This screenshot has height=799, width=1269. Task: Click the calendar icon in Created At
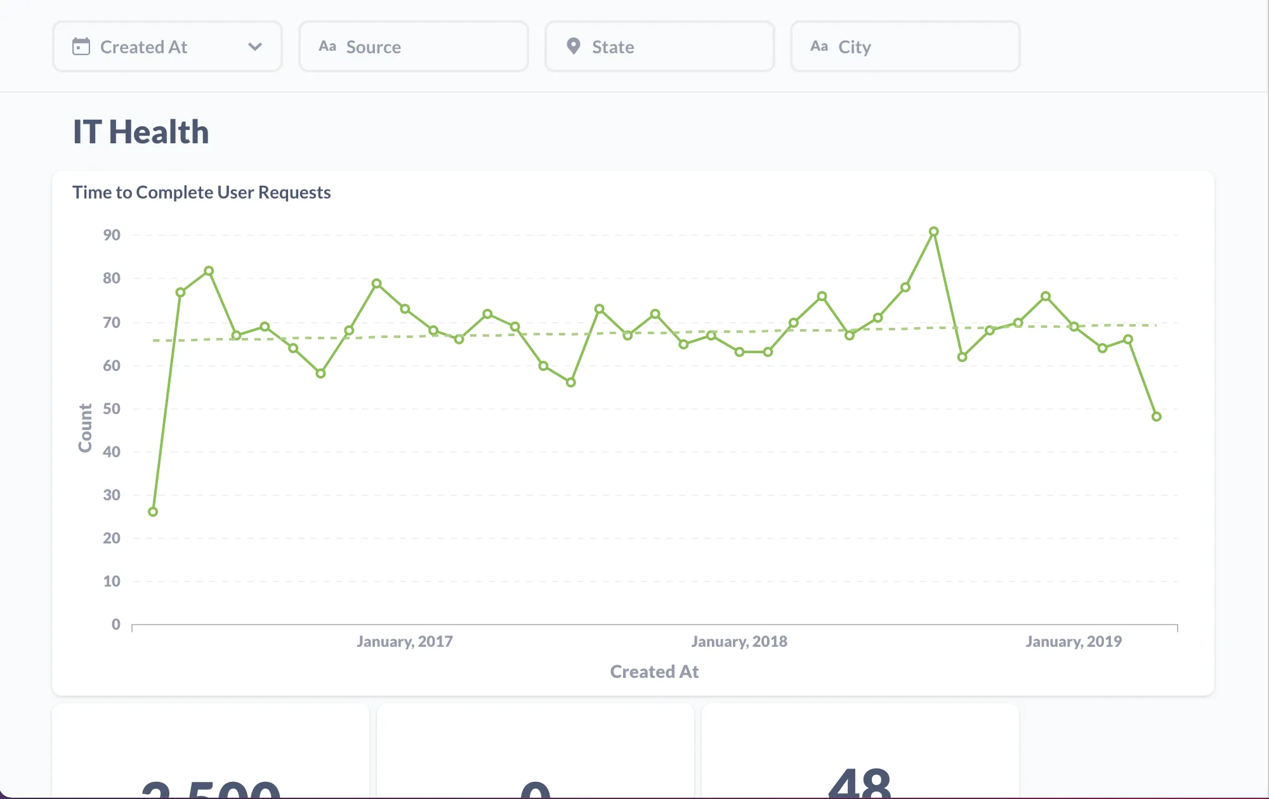click(x=81, y=47)
